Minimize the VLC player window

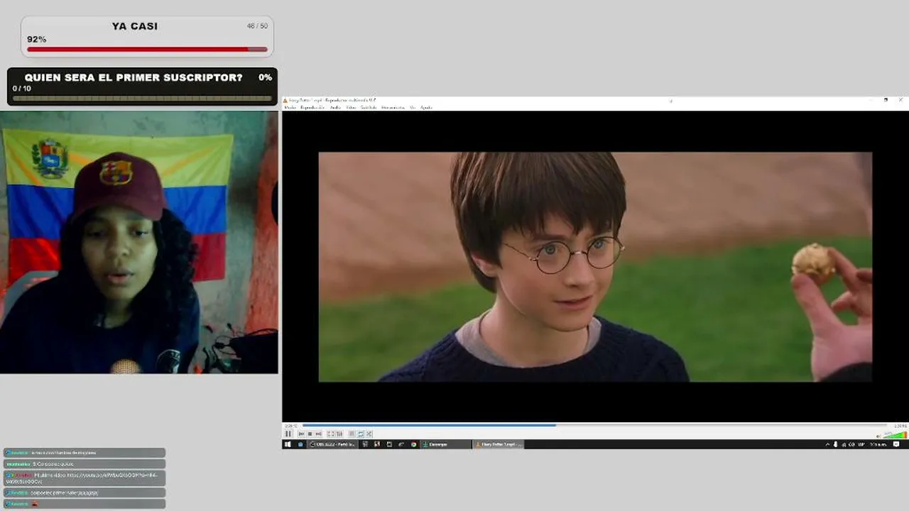coord(871,100)
